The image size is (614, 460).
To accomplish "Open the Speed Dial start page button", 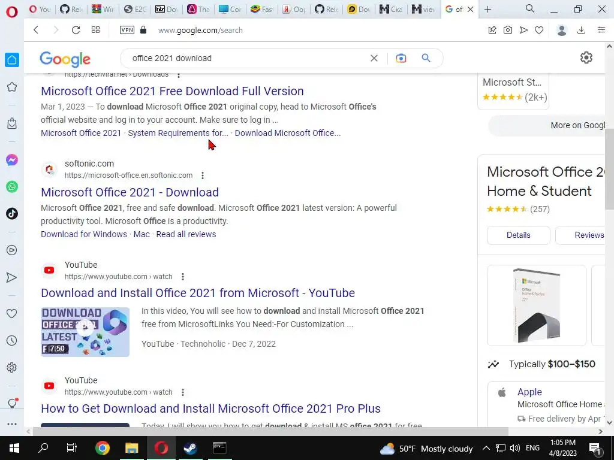I will point(95,30).
